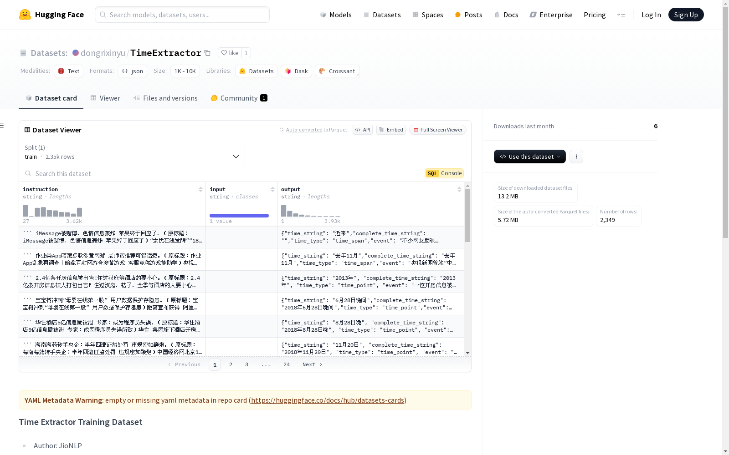The image size is (729, 455).
Task: Click the like count number 1
Action: pyautogui.click(x=246, y=53)
